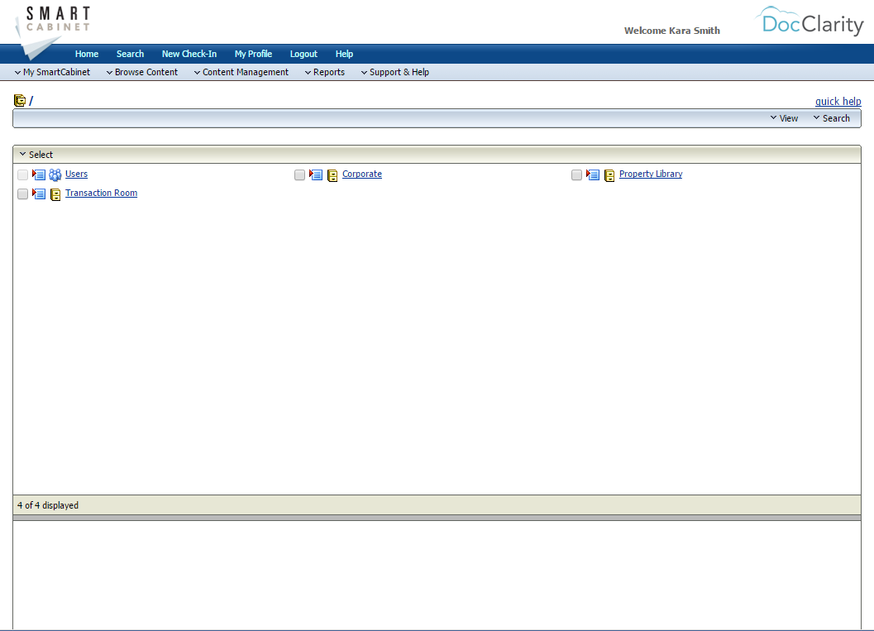Image resolution: width=874 pixels, height=631 pixels.
Task: Open the quick help link
Action: [x=838, y=101]
